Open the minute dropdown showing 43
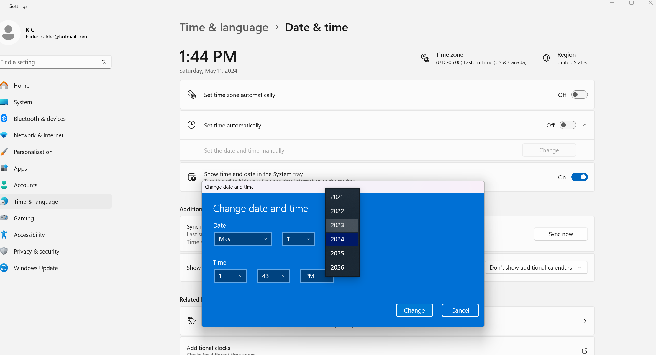 [x=273, y=276]
